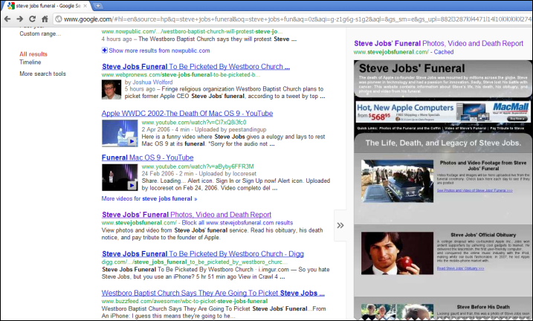Open a new tab with the plus button

(x=98, y=6)
